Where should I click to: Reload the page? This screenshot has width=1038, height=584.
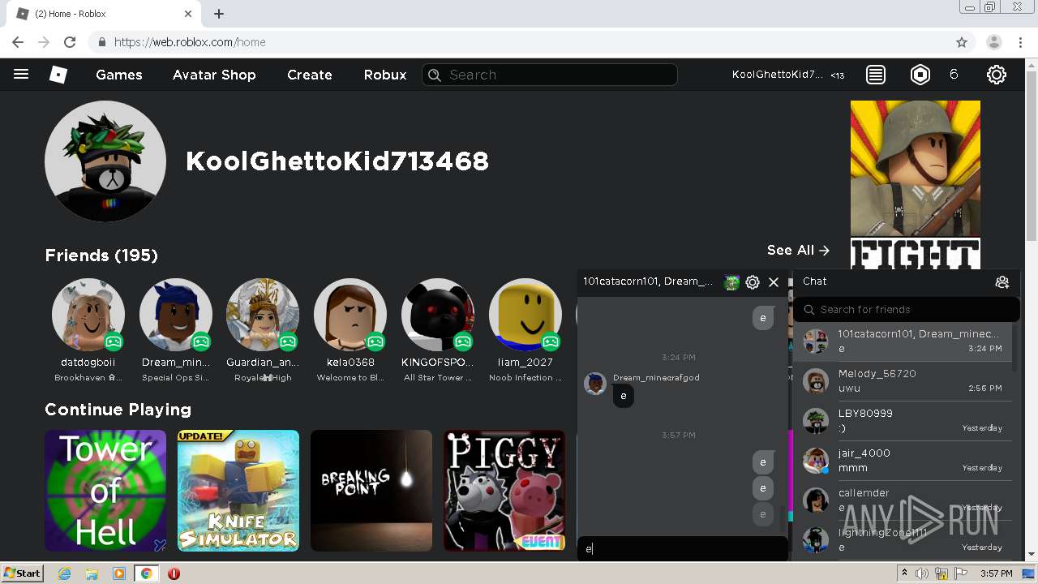(x=70, y=42)
